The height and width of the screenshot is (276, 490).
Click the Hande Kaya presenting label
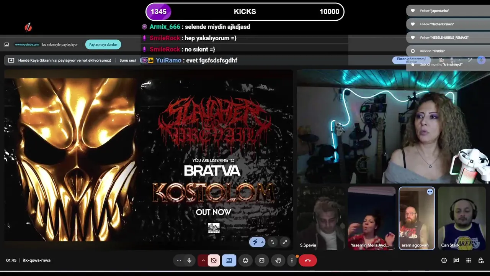point(65,60)
